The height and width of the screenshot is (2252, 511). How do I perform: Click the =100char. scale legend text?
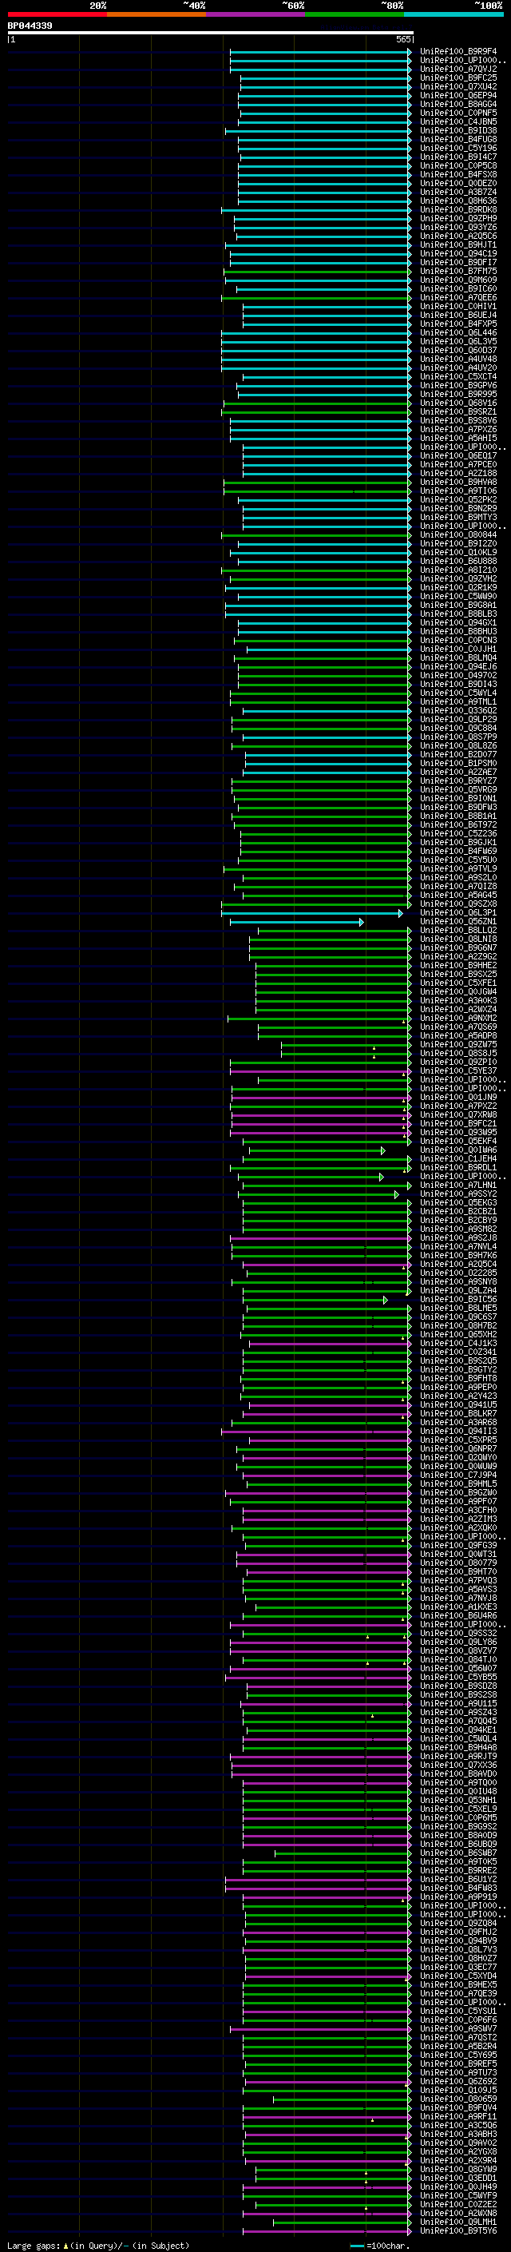(388, 2245)
